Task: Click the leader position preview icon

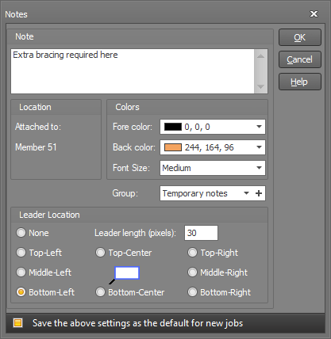Action: [125, 275]
